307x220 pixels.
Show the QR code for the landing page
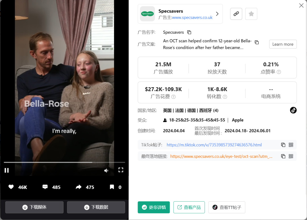tap(291, 156)
